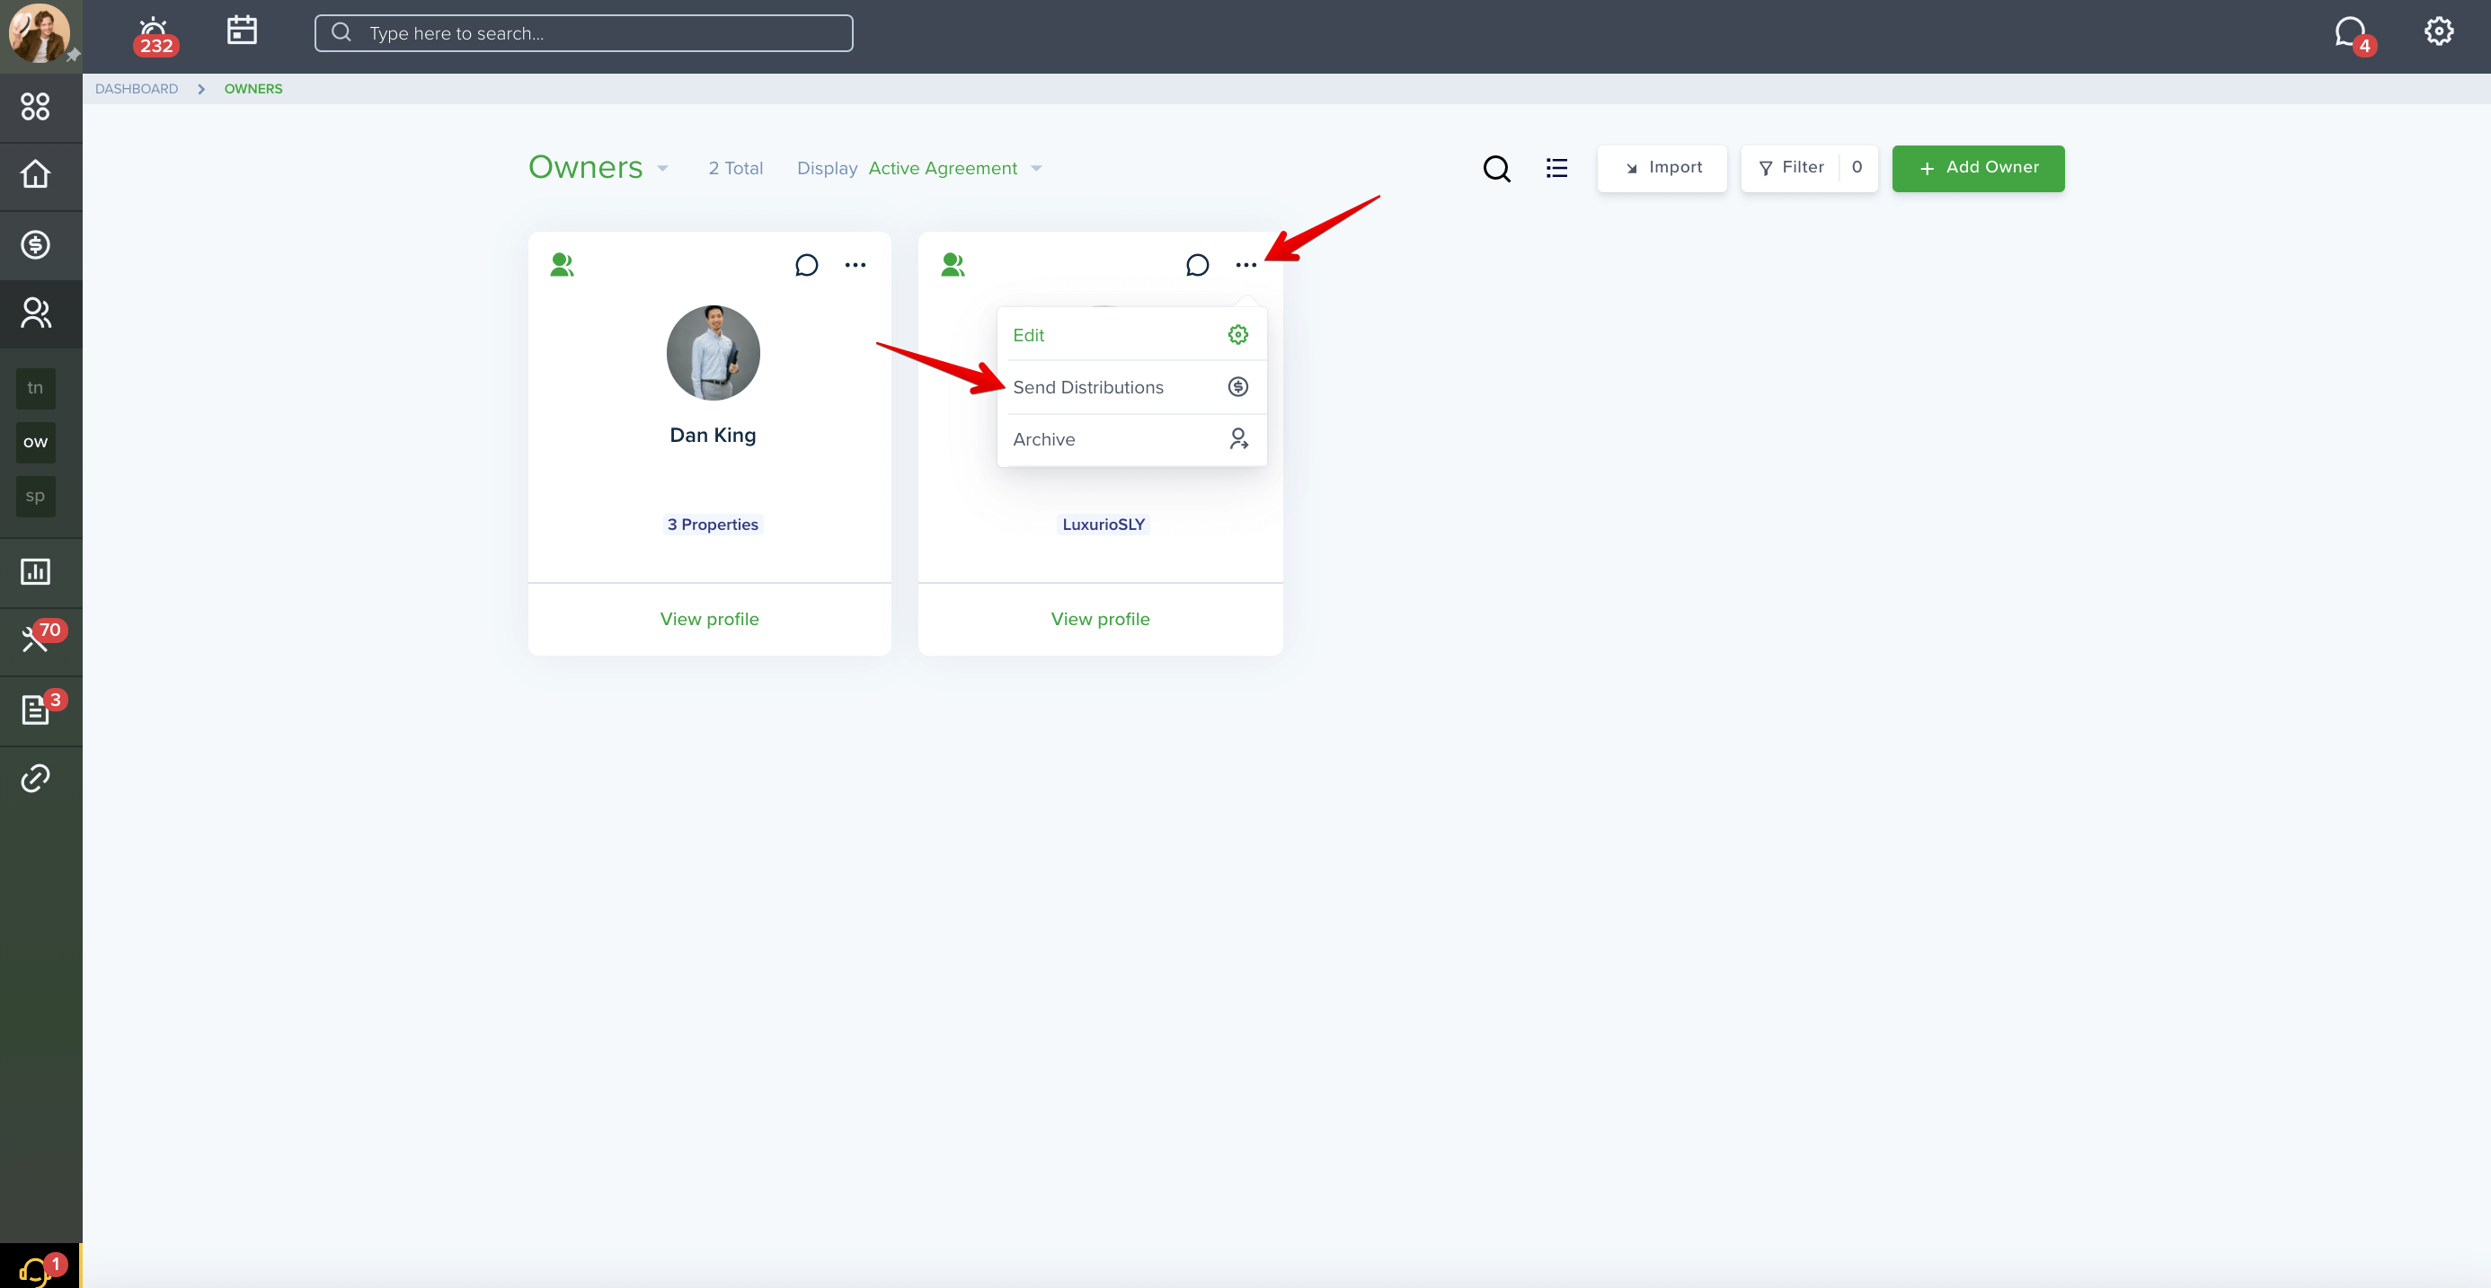
Task: Click Dan King's owner type icon
Action: pyautogui.click(x=562, y=265)
